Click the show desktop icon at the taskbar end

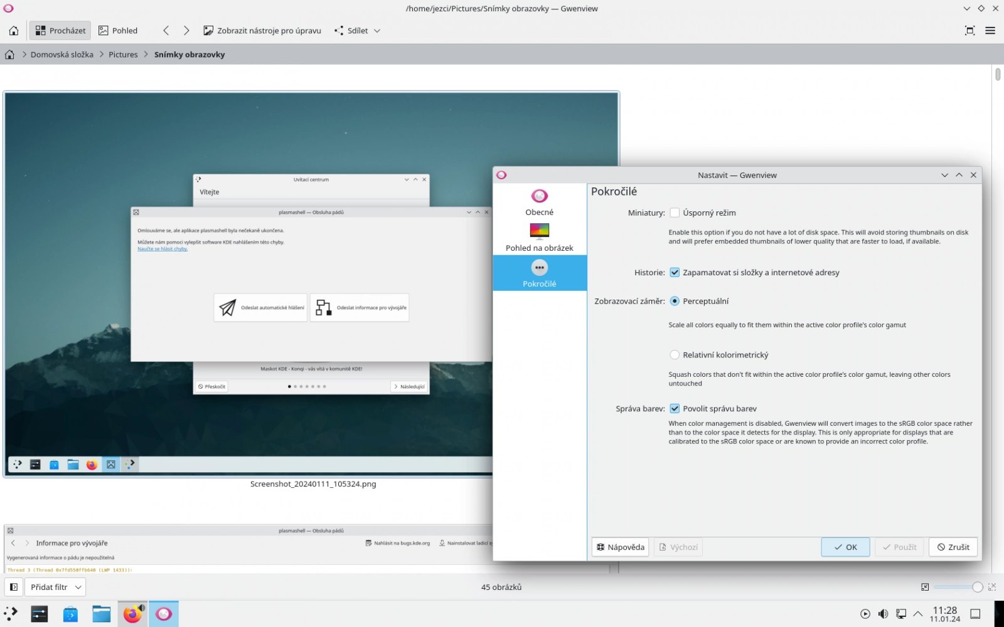[975, 614]
